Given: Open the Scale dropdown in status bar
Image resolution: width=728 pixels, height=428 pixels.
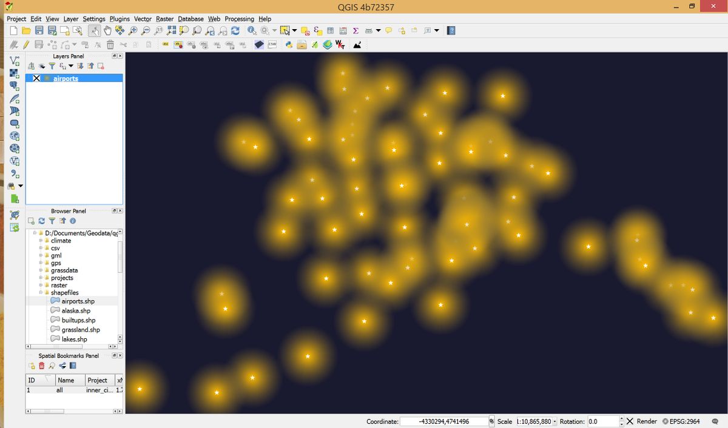Looking at the screenshot, I should (554, 421).
